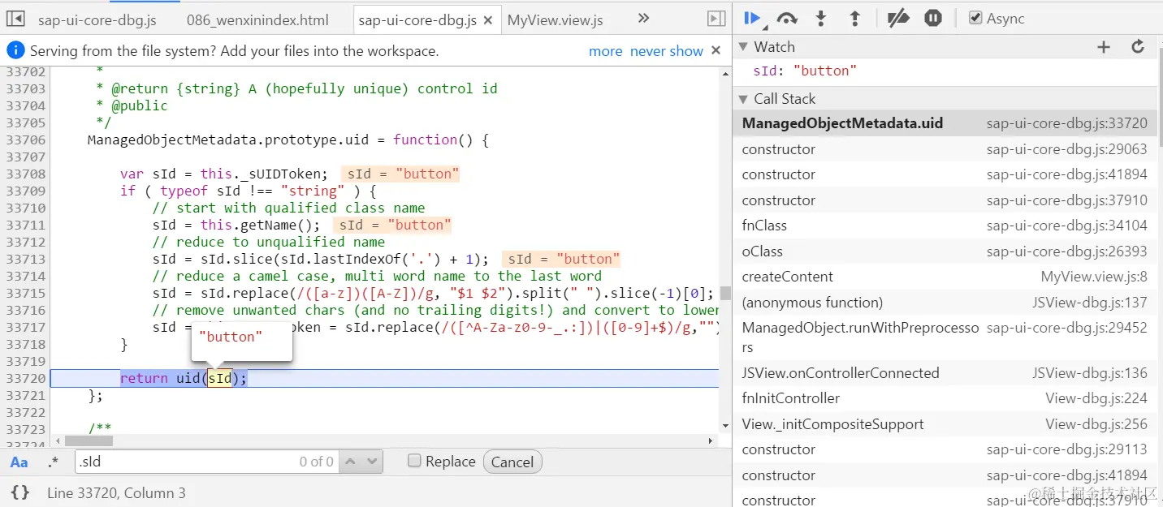
Task: Click the editor scrollbar down arrow
Action: (x=725, y=426)
